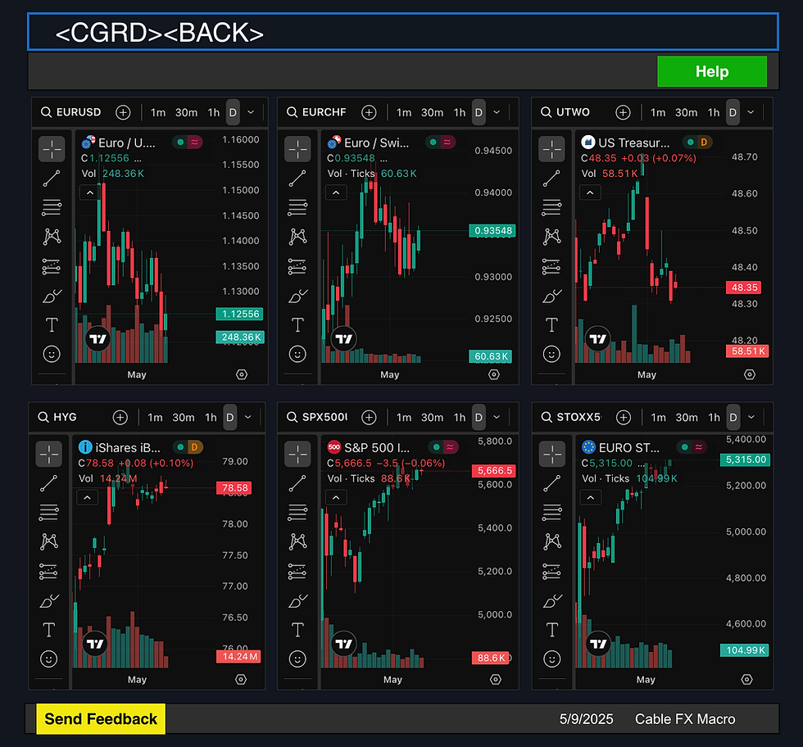Collapse the indicator legend in EURUSD chart

90,193
